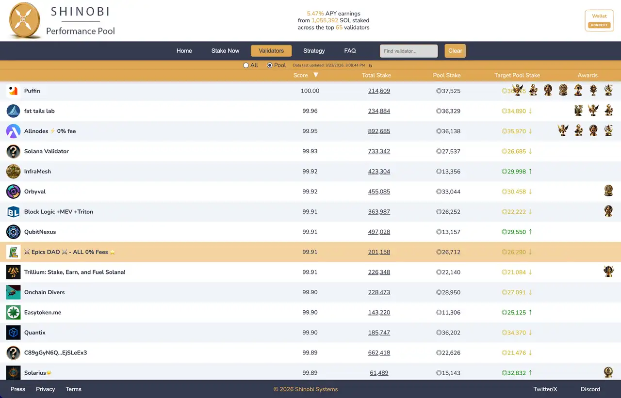Click the refresh icon beside data timestamp
The width and height of the screenshot is (621, 398).
tap(370, 65)
